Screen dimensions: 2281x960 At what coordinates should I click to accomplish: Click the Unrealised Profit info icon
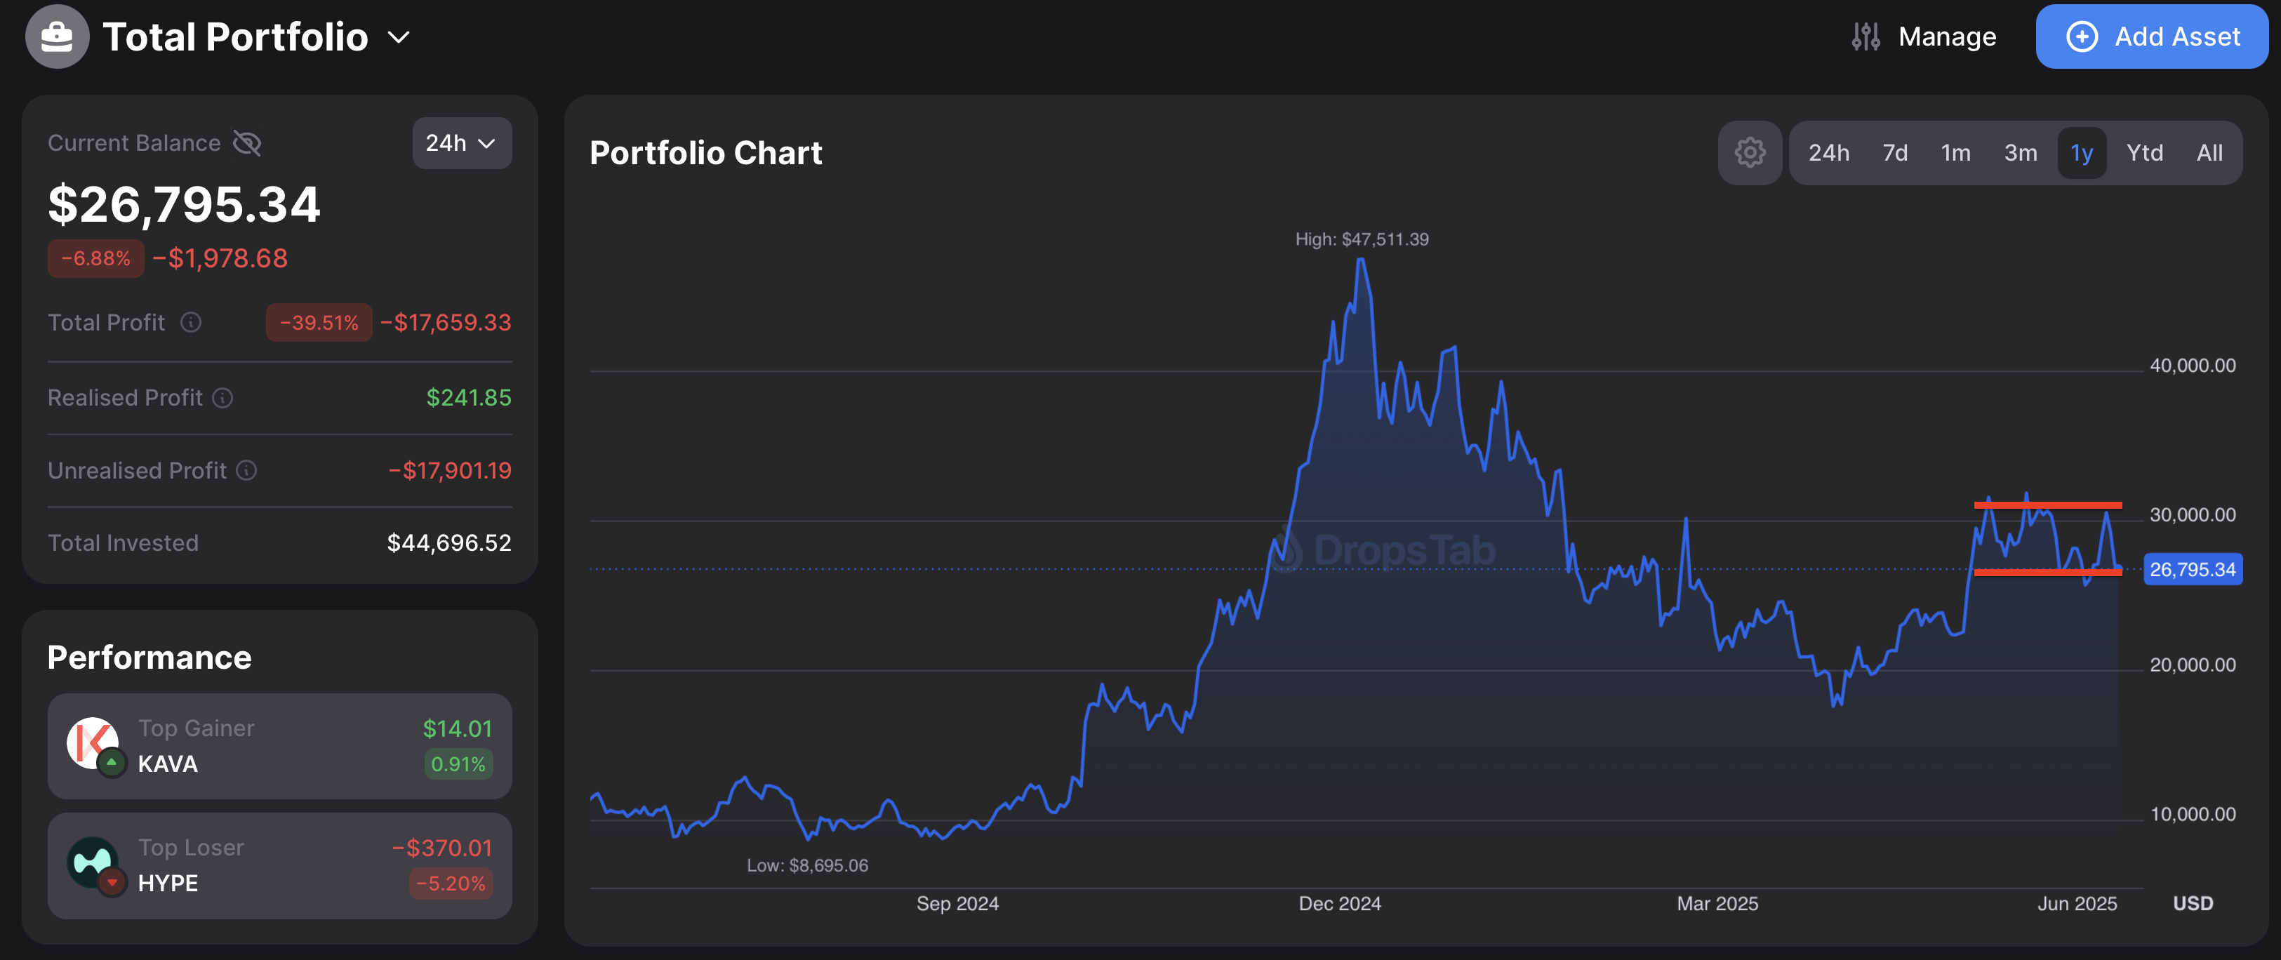(x=247, y=470)
